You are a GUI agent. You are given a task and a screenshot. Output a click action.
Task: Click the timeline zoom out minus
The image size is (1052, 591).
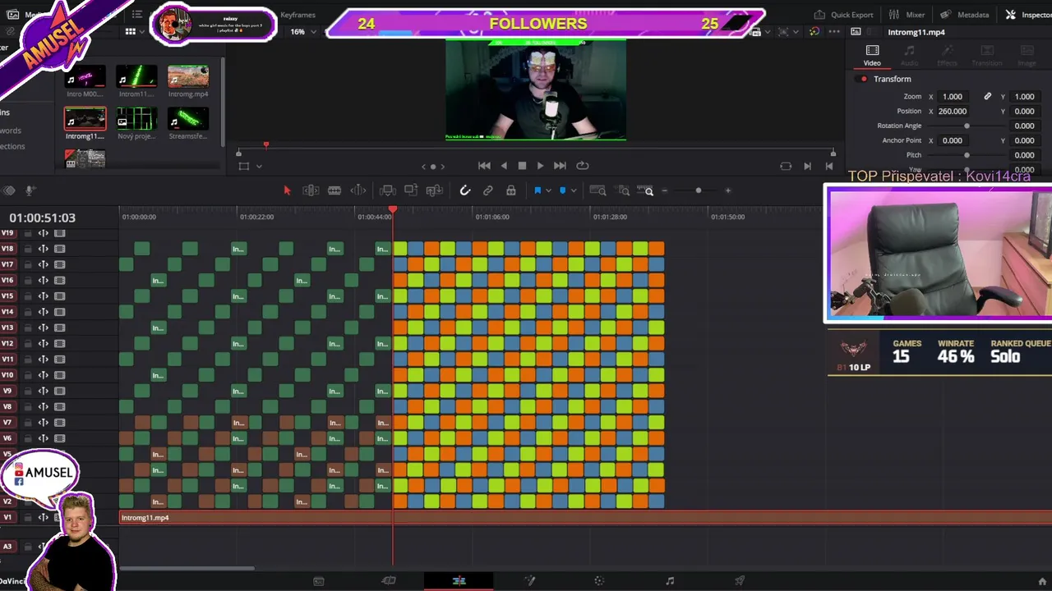click(x=665, y=190)
